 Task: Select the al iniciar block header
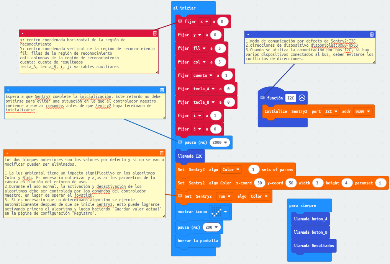click(x=184, y=8)
